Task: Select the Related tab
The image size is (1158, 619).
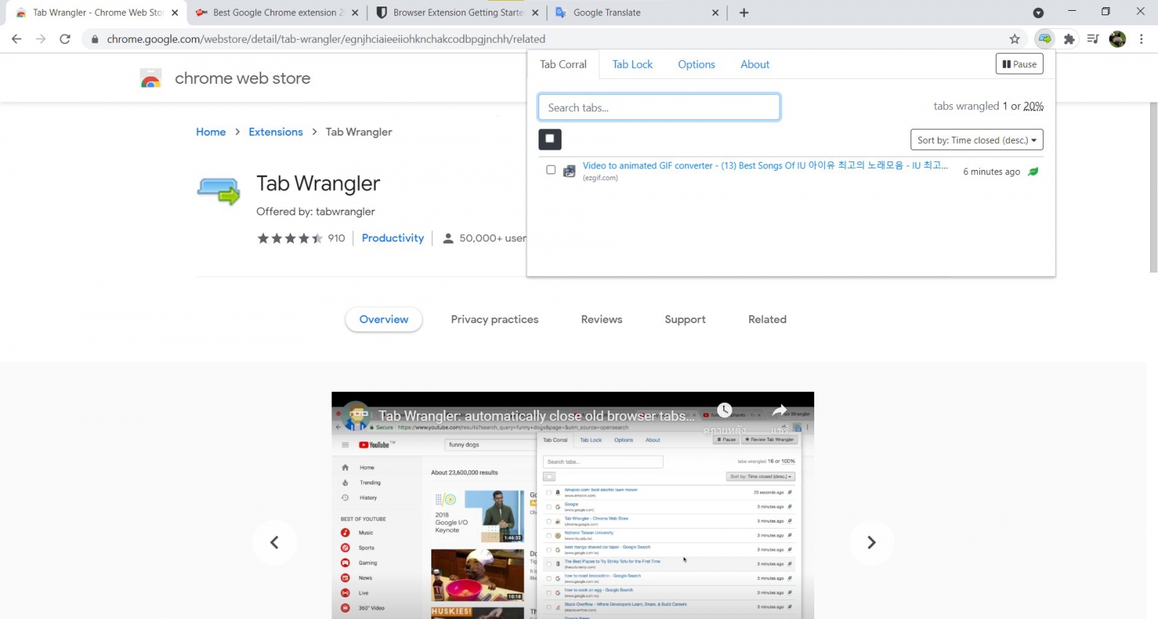Action: pos(767,319)
